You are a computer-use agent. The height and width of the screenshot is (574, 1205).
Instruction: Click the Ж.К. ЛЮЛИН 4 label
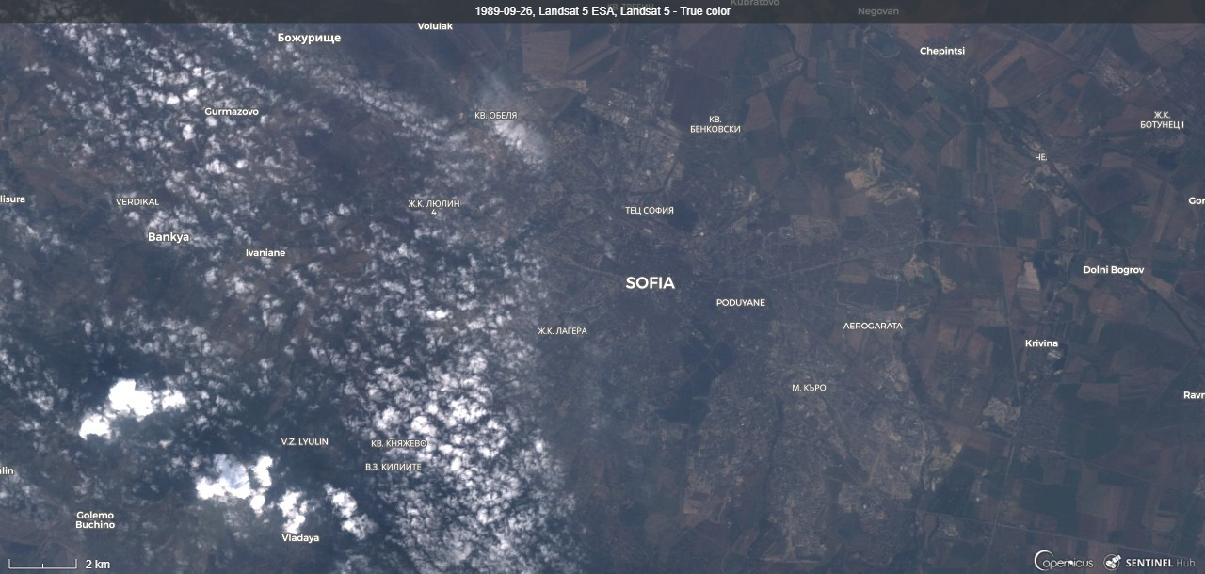coord(434,208)
